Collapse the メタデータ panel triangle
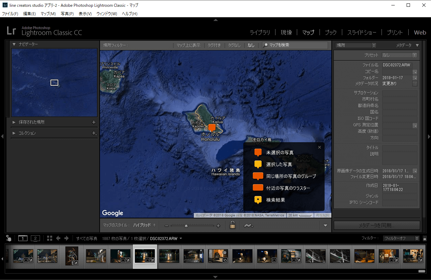 417,45
